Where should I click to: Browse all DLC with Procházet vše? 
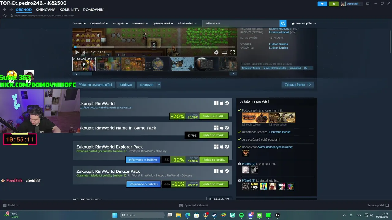(x=219, y=199)
